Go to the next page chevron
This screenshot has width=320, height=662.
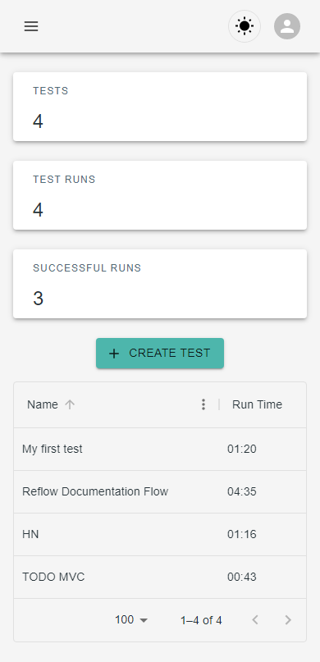(x=288, y=620)
